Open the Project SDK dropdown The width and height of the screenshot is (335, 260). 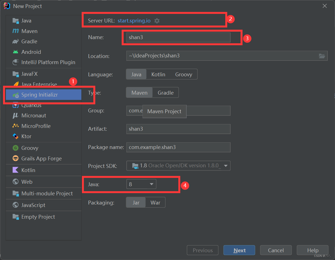point(178,166)
